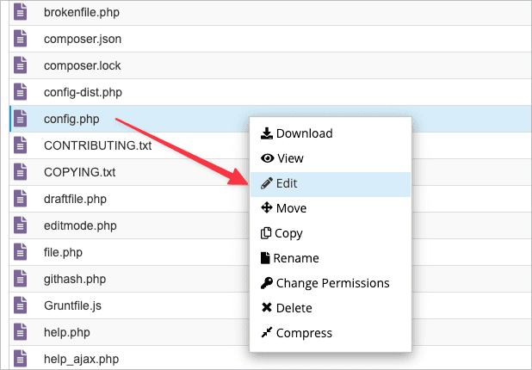Select the help_ajax.php file row
532x370 pixels.
pos(81,359)
